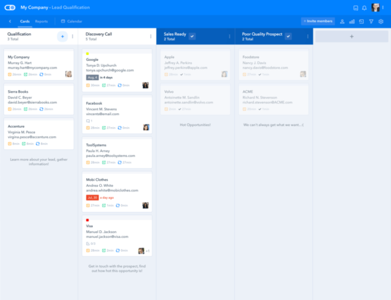Add a new column with plus button
The height and width of the screenshot is (300, 391).
tap(352, 37)
